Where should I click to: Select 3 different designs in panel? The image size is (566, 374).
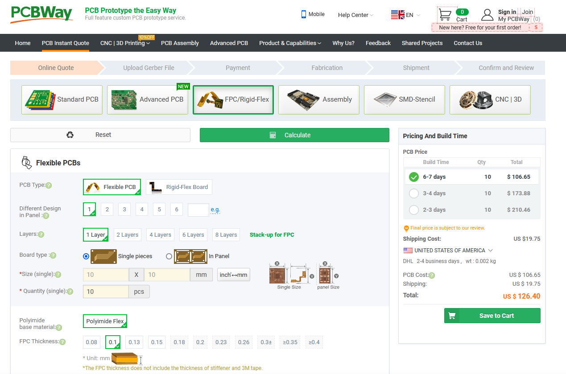pyautogui.click(x=124, y=210)
